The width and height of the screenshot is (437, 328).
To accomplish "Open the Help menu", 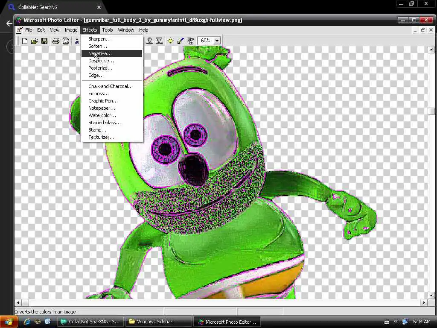I will click(143, 30).
